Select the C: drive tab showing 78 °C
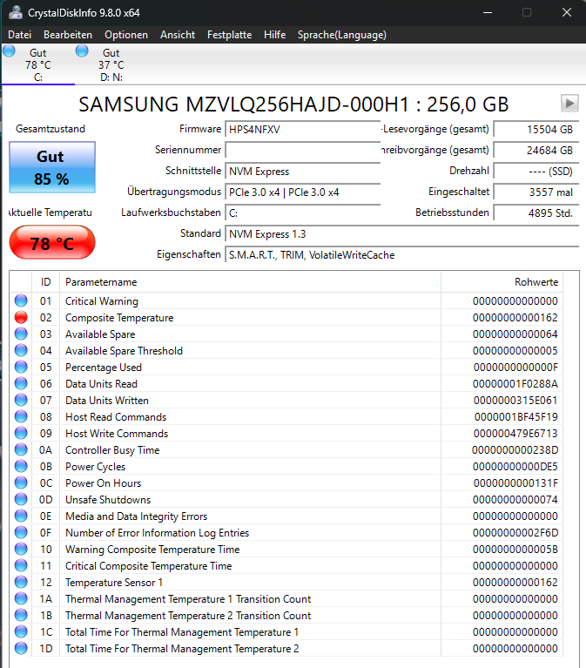Screen dimensions: 586x668 pos(38,64)
